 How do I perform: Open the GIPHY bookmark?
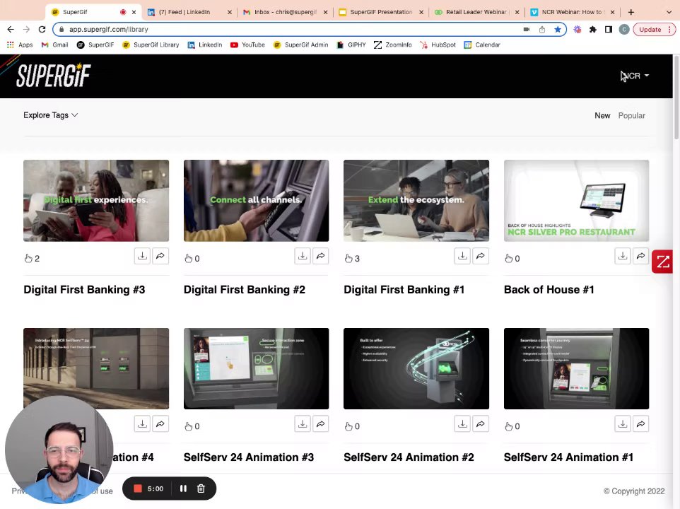(351, 45)
